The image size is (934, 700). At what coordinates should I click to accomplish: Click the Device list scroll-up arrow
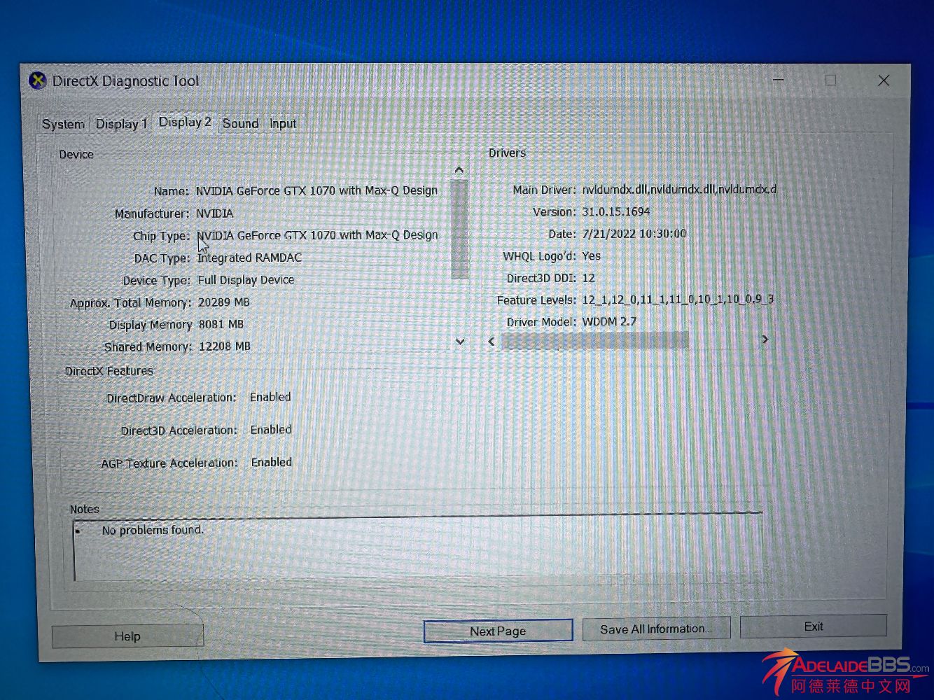(x=459, y=170)
